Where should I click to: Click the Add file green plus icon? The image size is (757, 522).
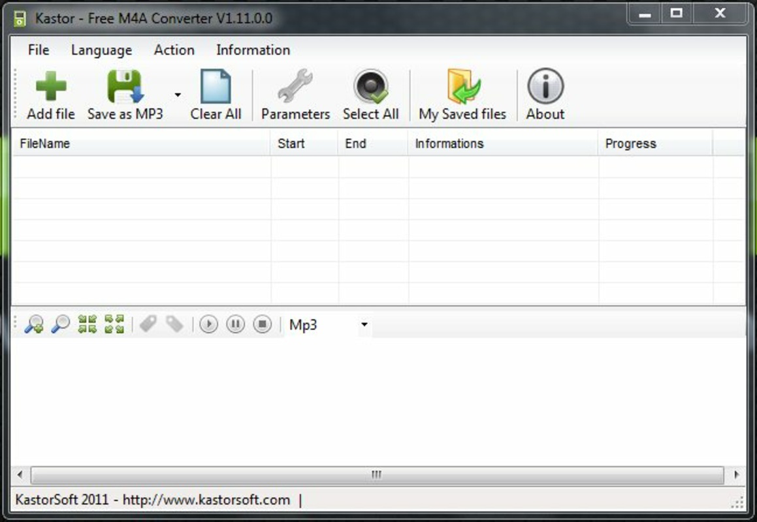(x=51, y=86)
